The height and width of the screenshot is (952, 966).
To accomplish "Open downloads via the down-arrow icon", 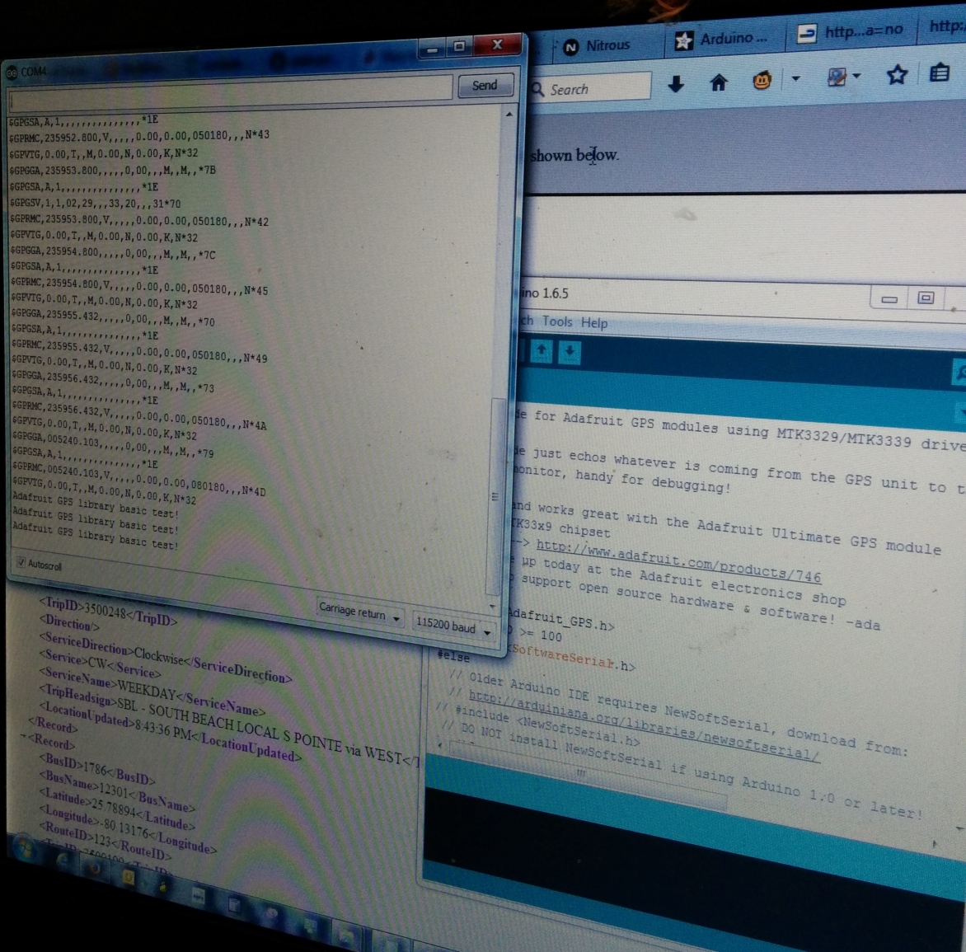I will 676,85.
